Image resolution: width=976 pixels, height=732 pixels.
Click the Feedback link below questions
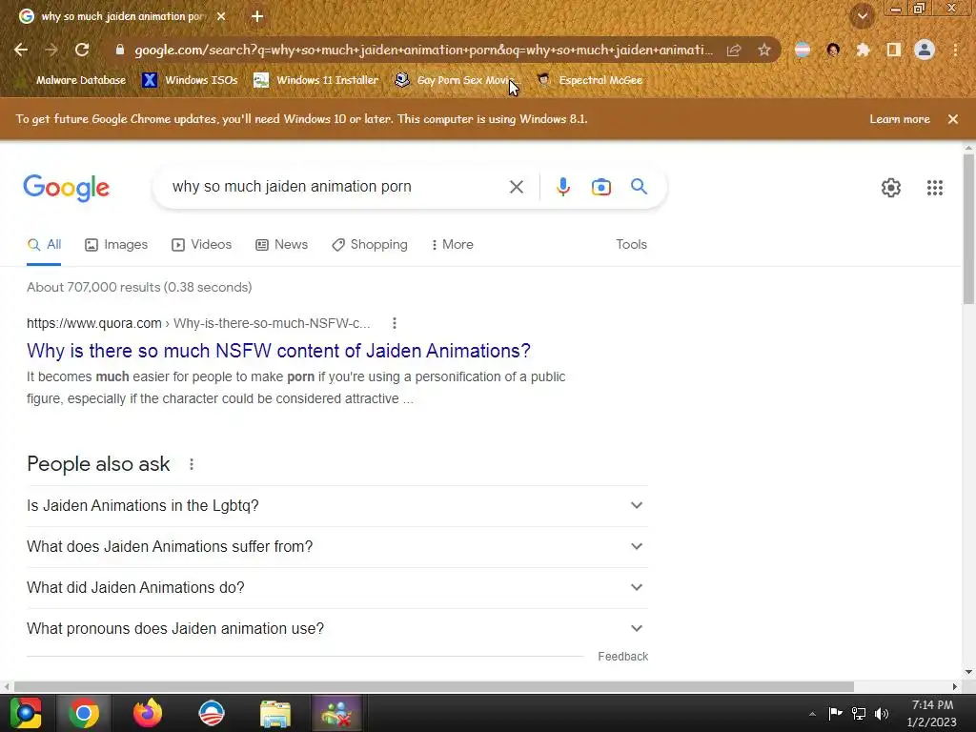tap(622, 657)
